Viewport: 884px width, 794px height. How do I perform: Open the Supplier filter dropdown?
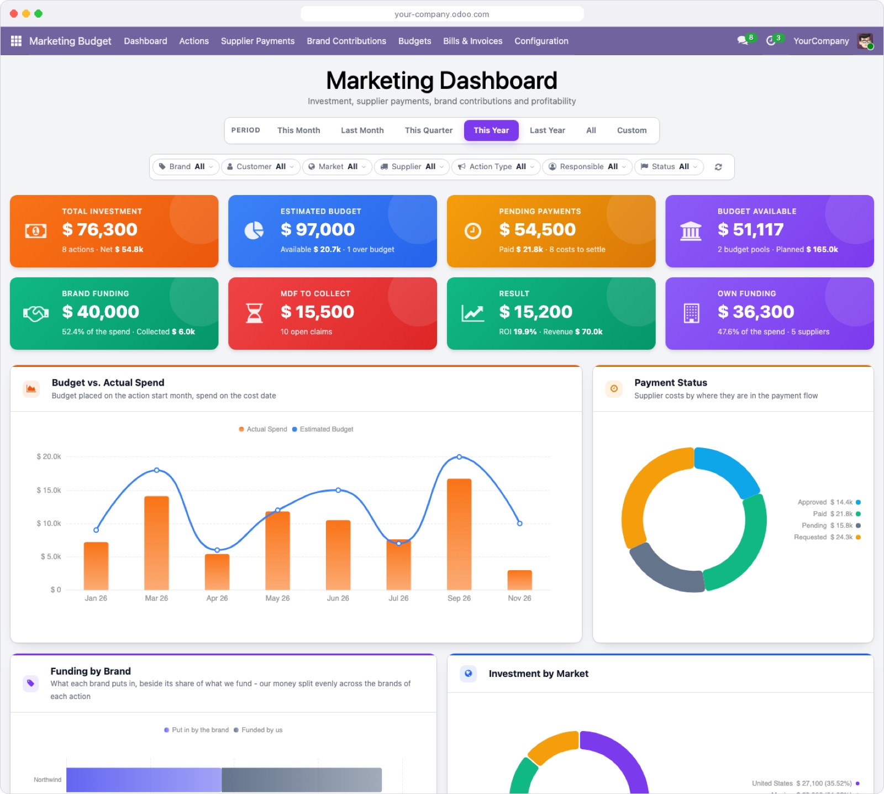412,167
